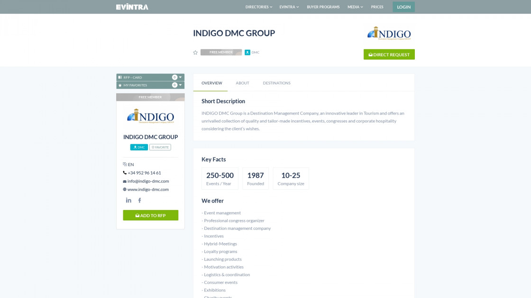Select the LinkedIn icon in the sidebar
Screen dimensions: 531x298
tap(128, 200)
